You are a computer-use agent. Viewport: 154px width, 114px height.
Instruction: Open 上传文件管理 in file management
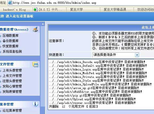[x=12, y=75]
